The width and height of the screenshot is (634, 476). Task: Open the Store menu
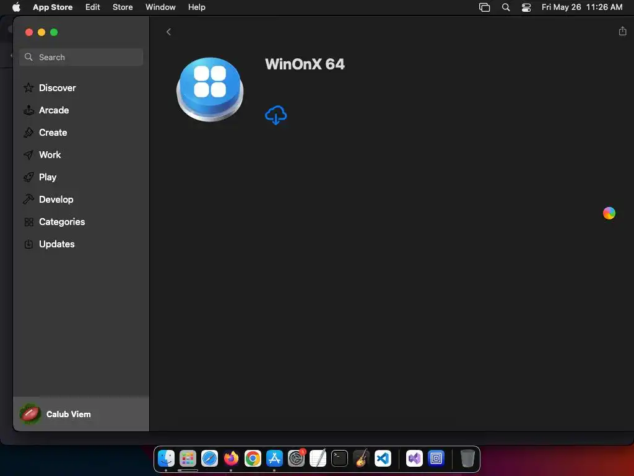(x=123, y=7)
